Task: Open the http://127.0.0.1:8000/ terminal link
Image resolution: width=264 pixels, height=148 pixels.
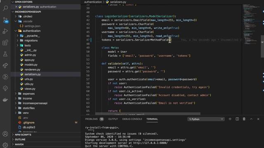Action: pos(150,143)
